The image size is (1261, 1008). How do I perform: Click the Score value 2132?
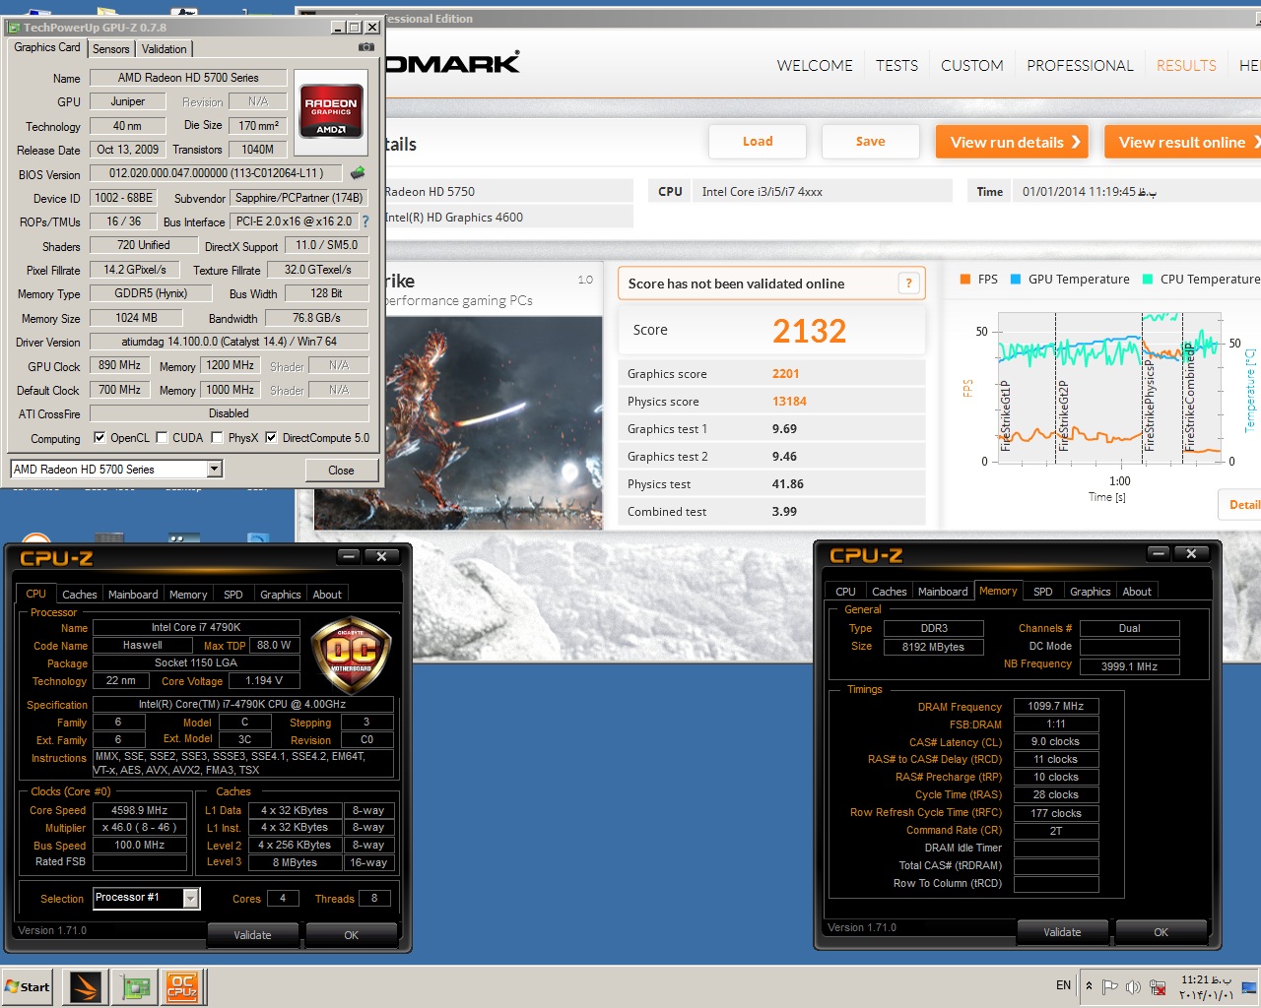(809, 331)
